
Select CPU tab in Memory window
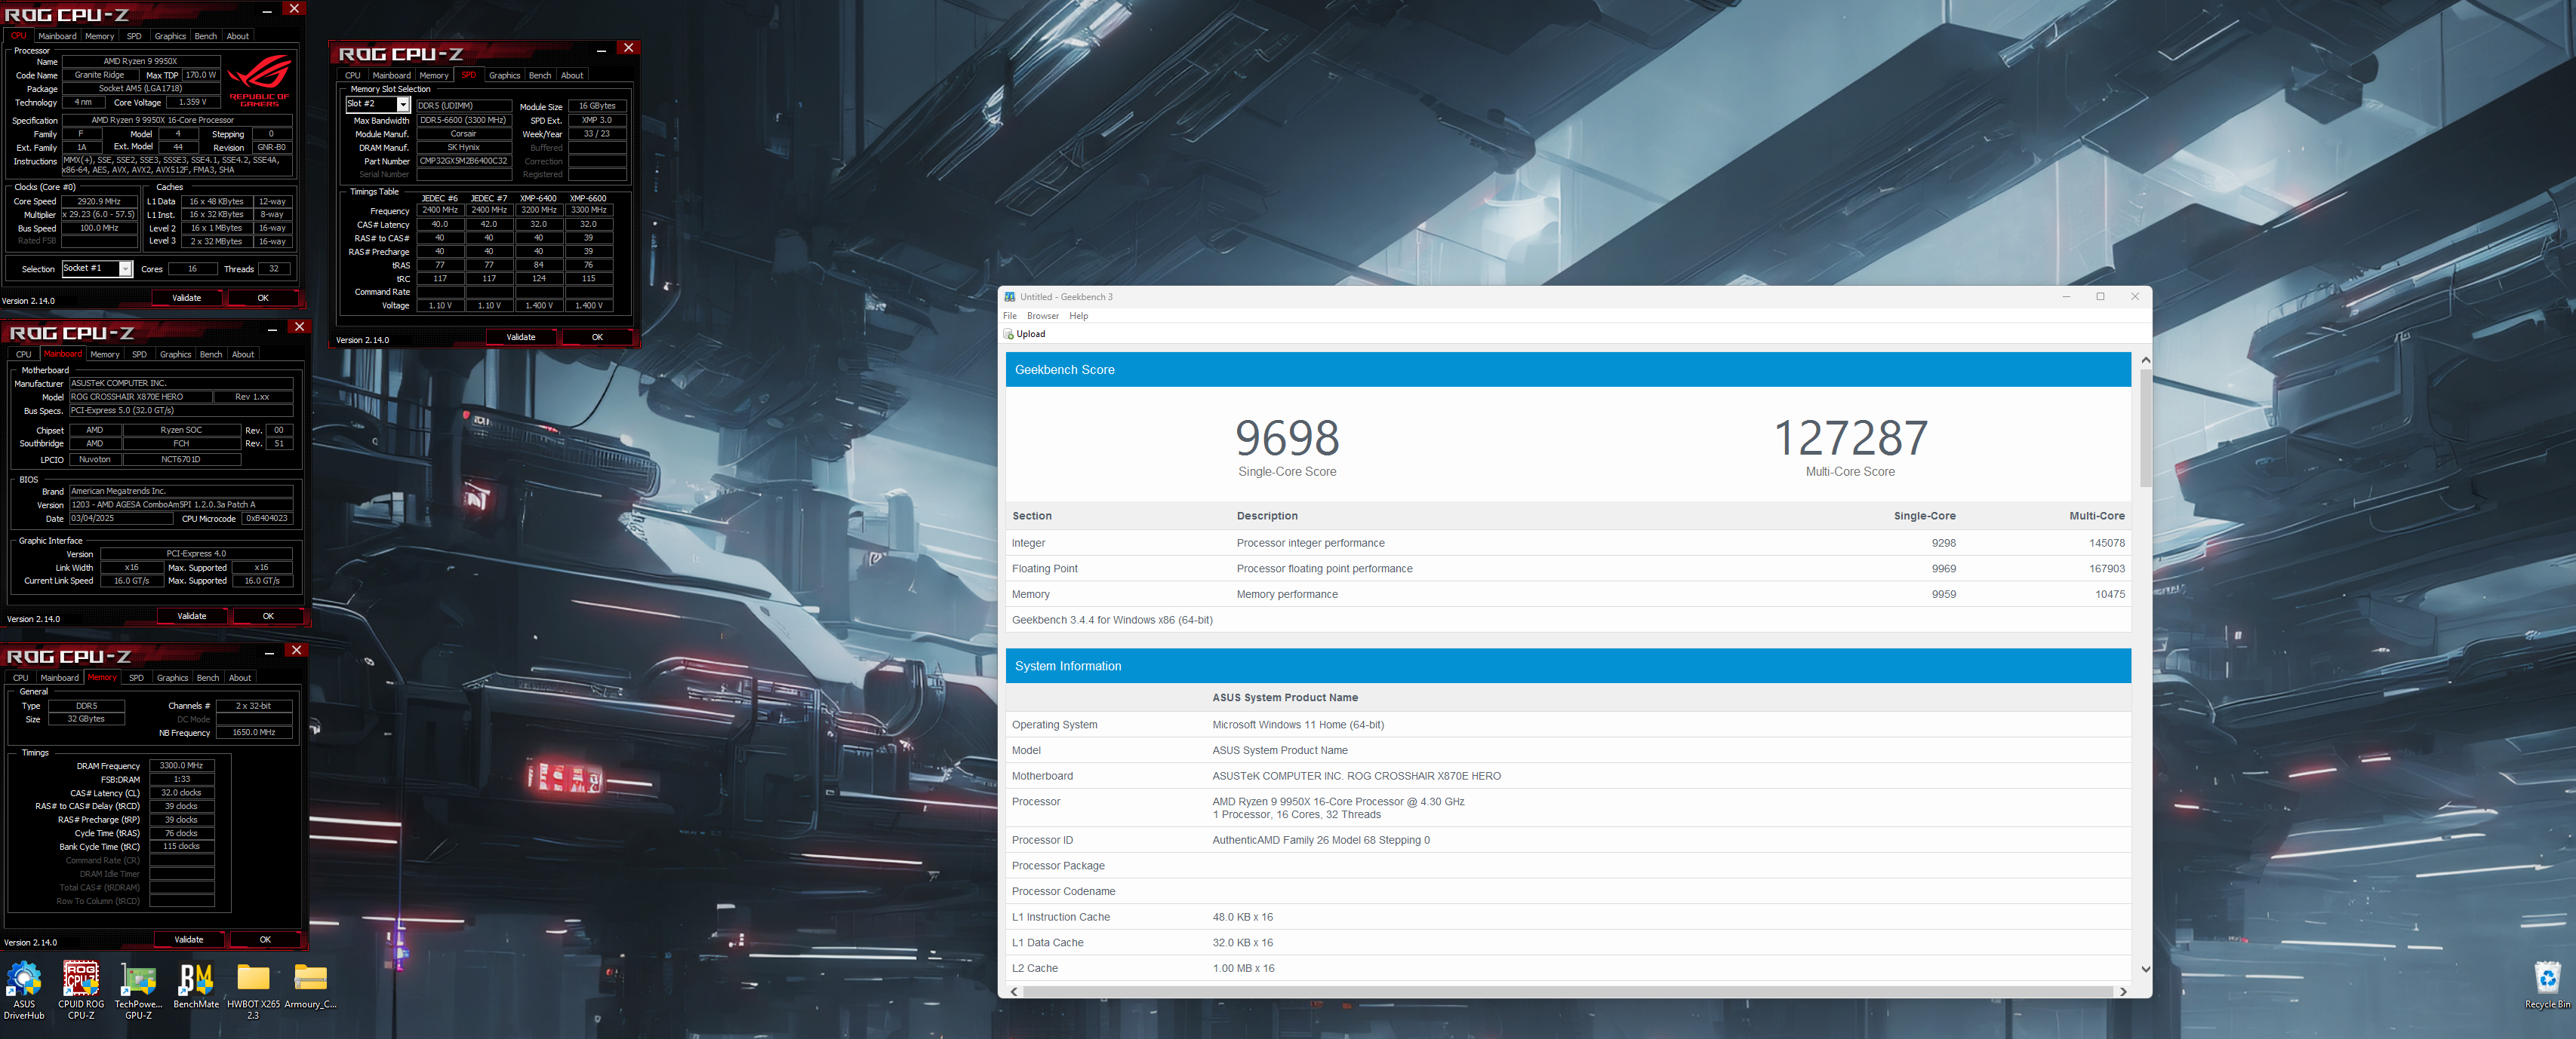point(21,679)
